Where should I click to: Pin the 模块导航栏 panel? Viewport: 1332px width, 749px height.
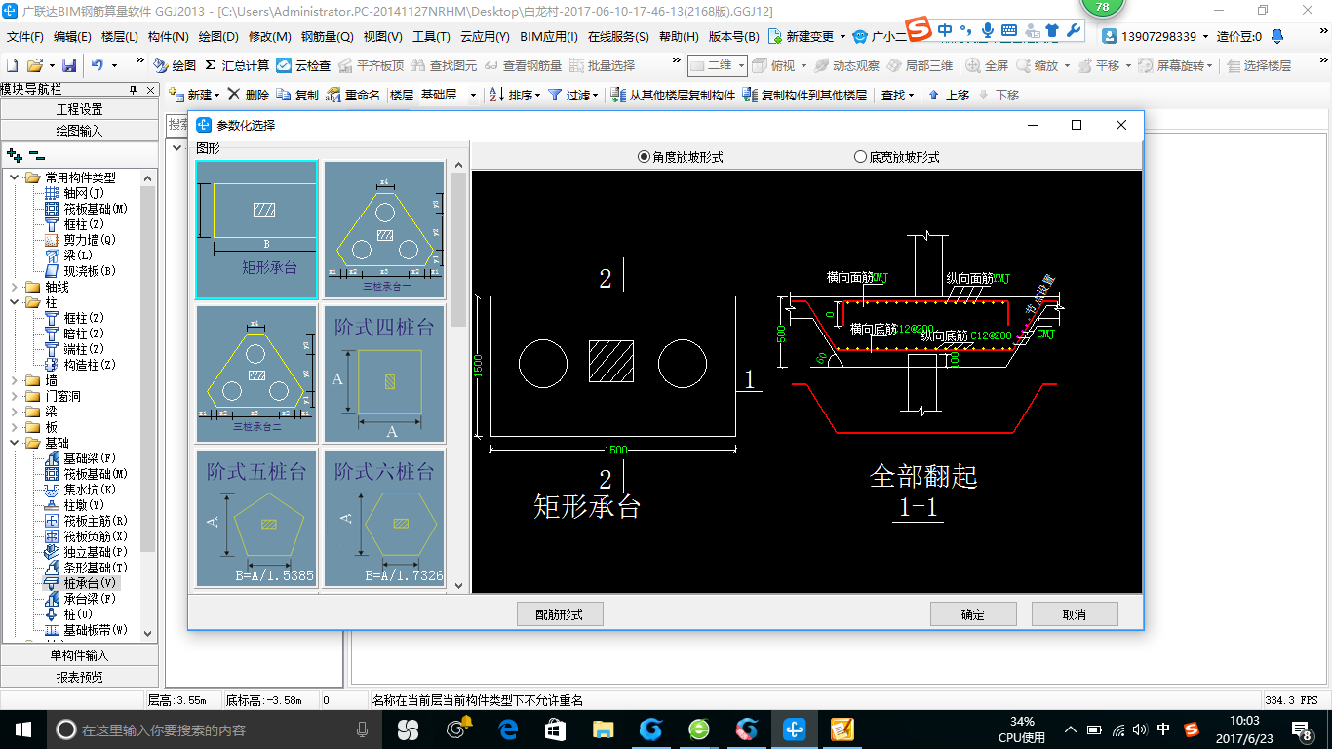click(x=134, y=90)
